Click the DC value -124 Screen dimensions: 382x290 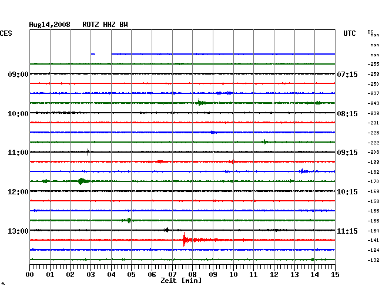(373, 250)
